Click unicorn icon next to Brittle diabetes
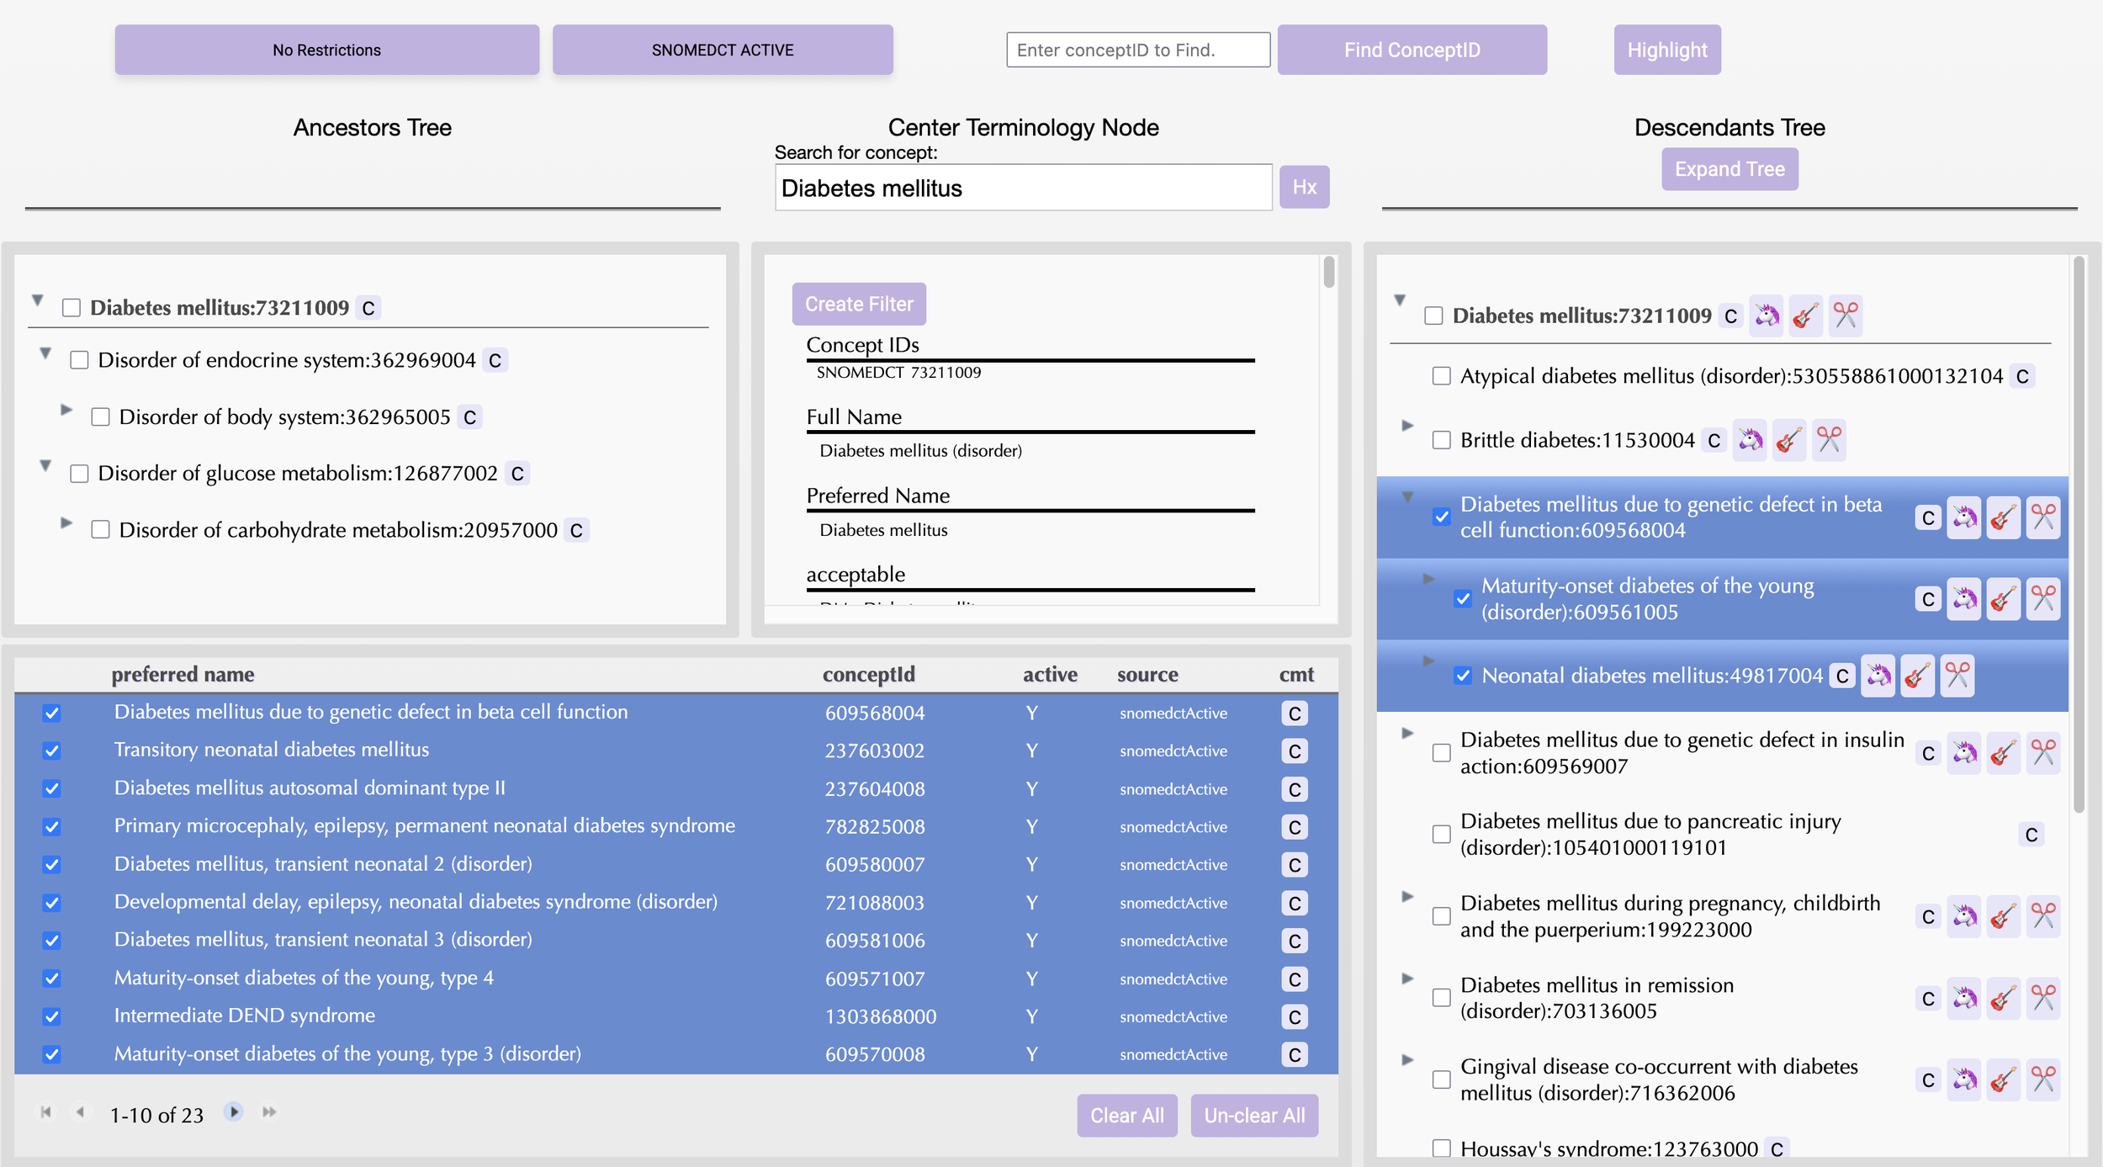This screenshot has height=1167, width=2103. tap(1751, 440)
